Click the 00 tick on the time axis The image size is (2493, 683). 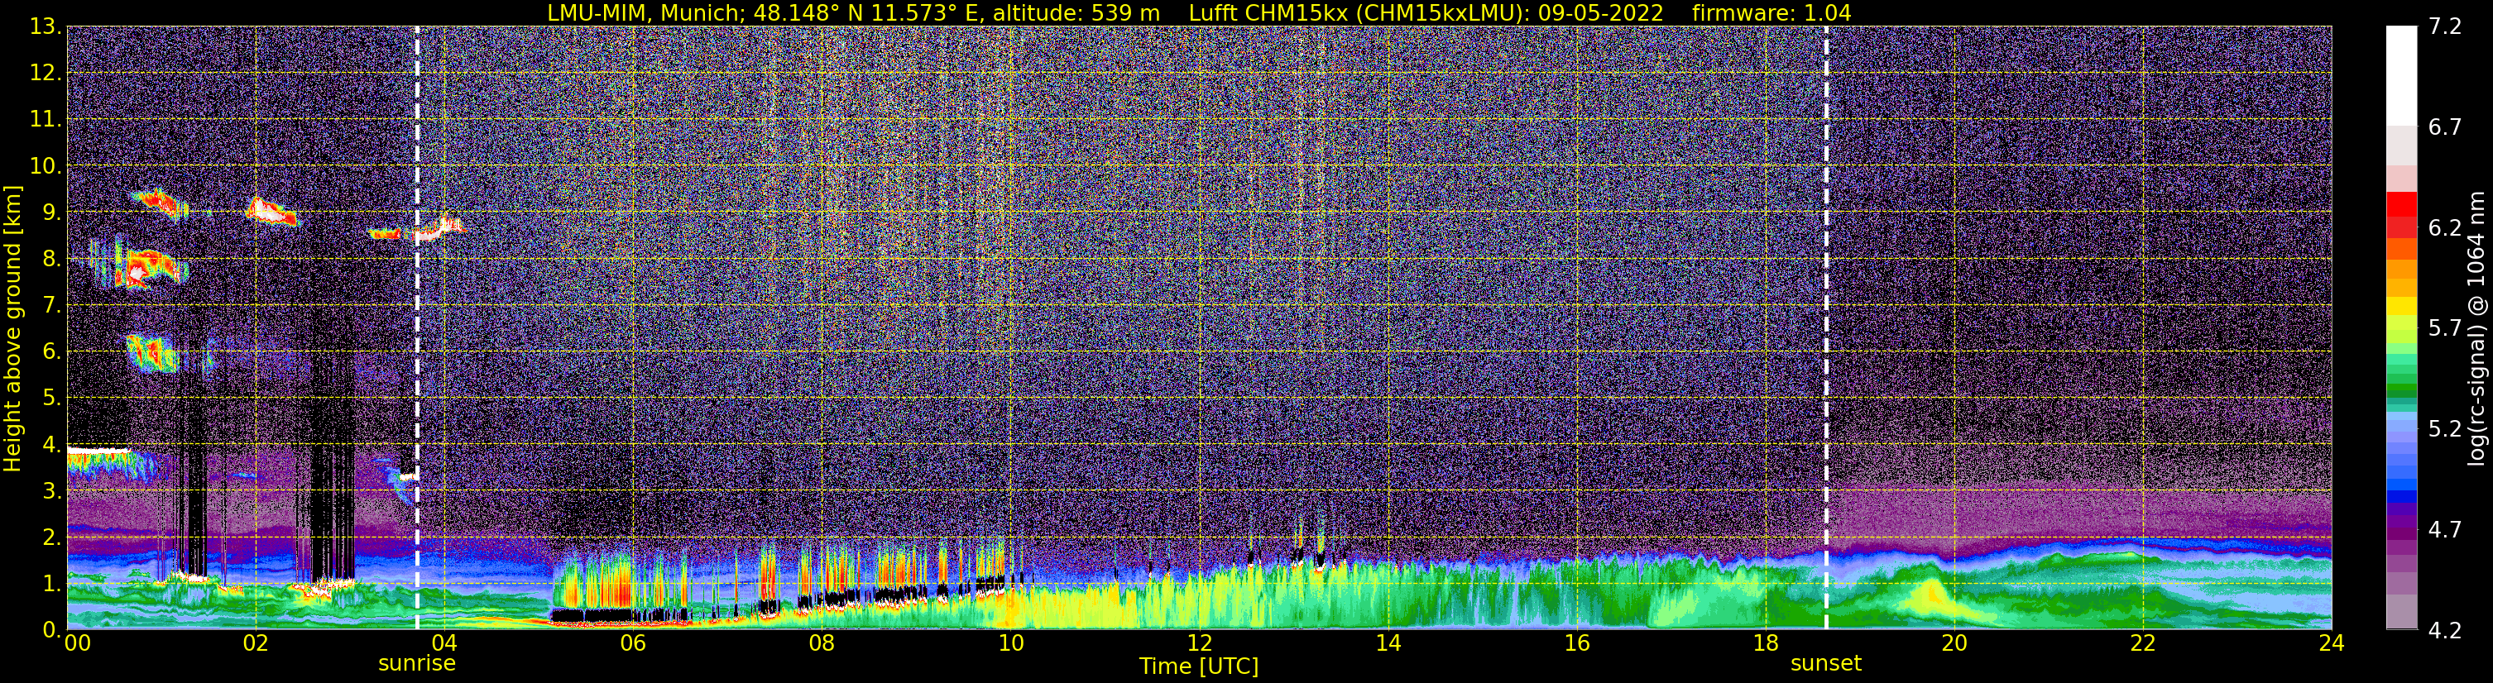coord(78,643)
